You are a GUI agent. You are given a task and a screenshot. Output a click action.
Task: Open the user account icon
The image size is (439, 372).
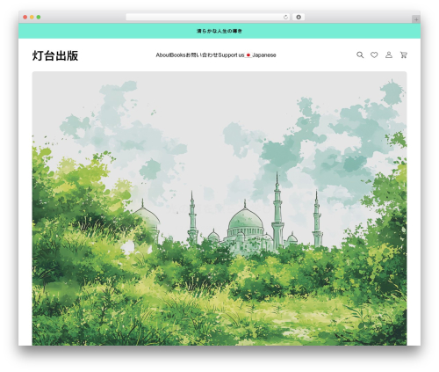(x=389, y=55)
